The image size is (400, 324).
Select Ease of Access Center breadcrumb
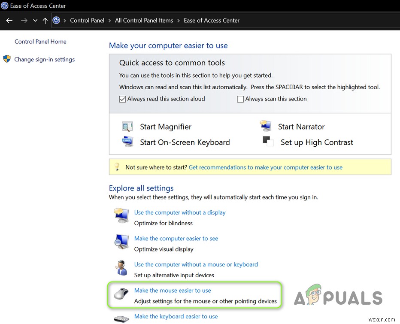click(212, 21)
